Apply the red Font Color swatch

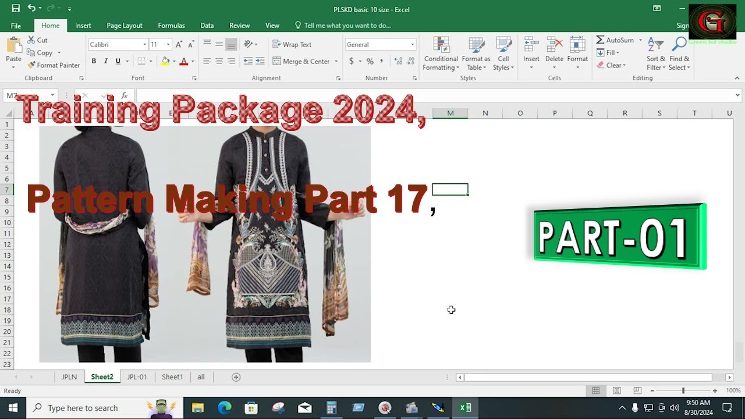[x=183, y=61]
